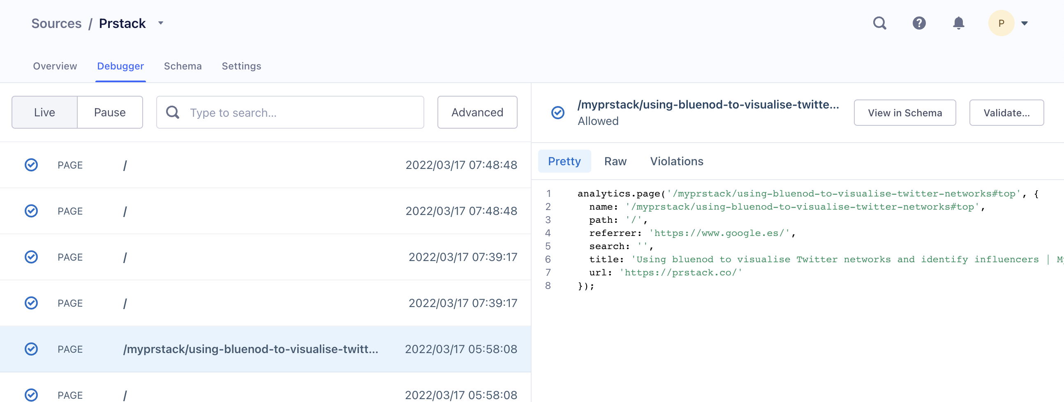Screen dimensions: 1064x402
Task: Switch to the Overview tab
Action: click(55, 66)
